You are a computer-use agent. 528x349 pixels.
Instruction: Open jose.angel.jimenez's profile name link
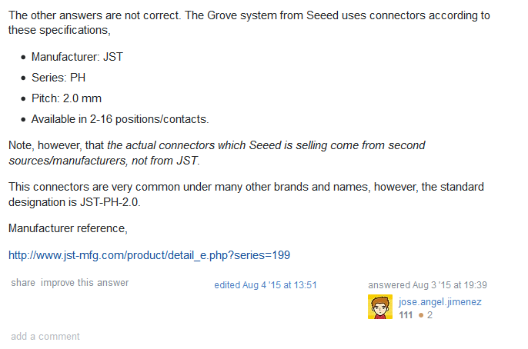pyautogui.click(x=440, y=302)
